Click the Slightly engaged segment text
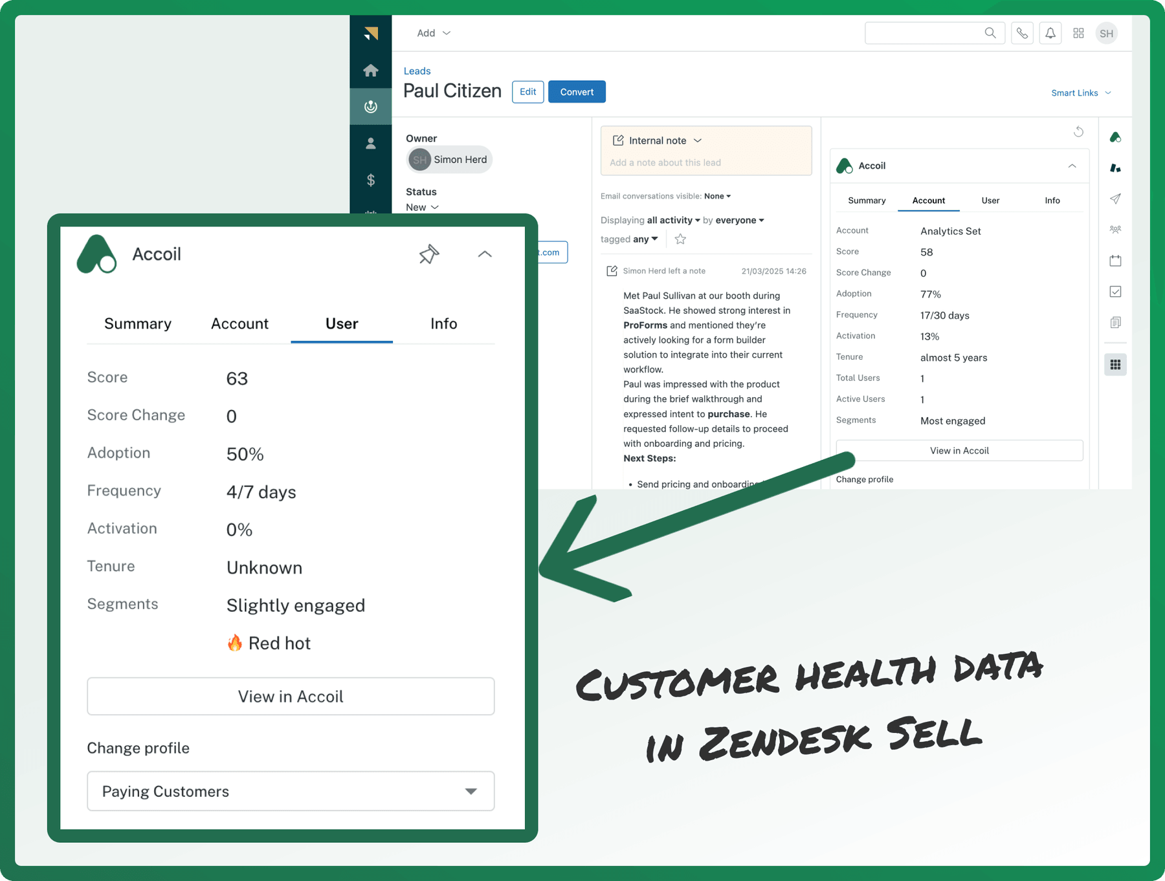Image resolution: width=1165 pixels, height=881 pixels. coord(296,605)
